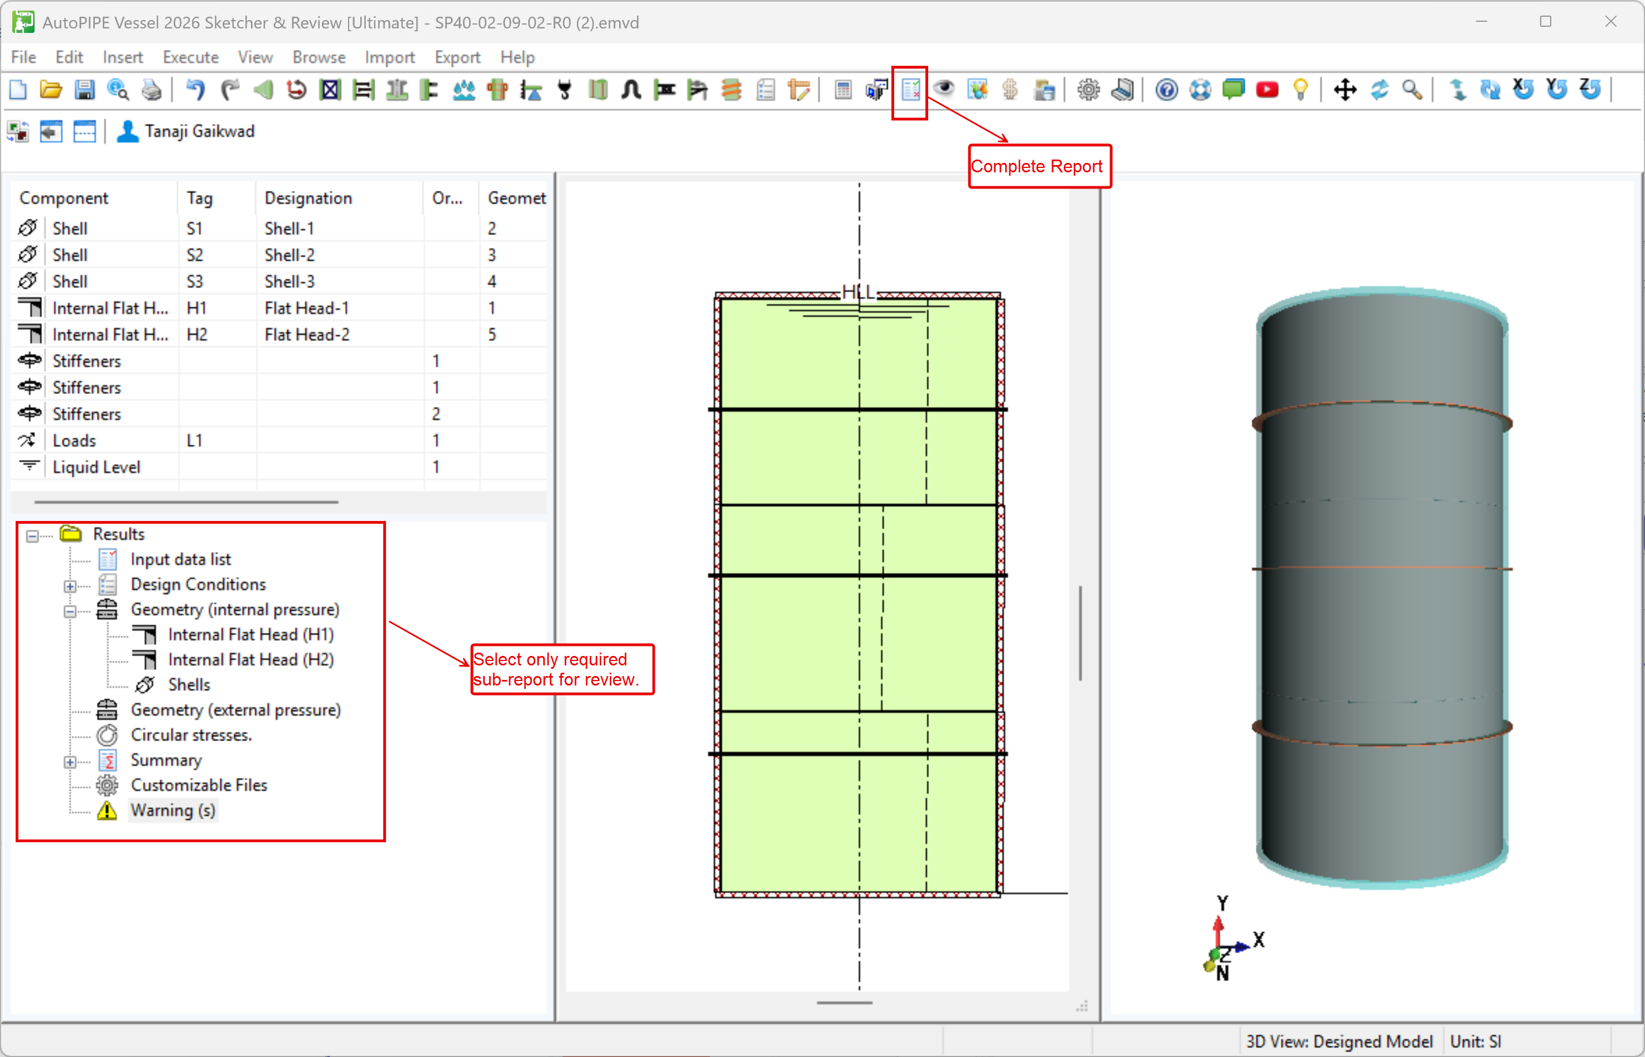Select the Loads L1 row
Screen dimensions: 1645x1057
point(279,441)
